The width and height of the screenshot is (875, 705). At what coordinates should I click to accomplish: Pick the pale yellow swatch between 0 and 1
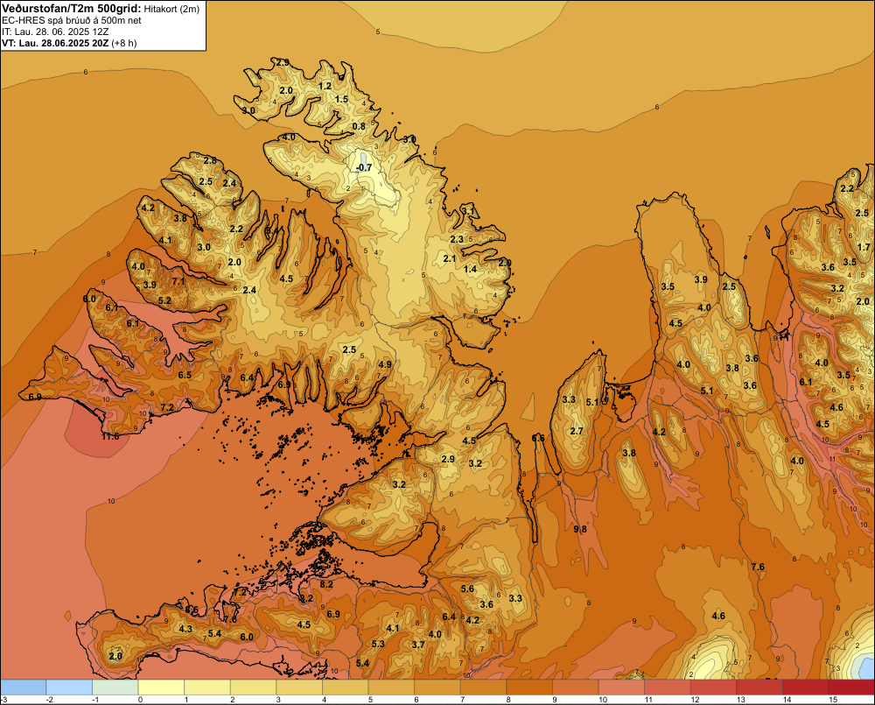(x=161, y=687)
